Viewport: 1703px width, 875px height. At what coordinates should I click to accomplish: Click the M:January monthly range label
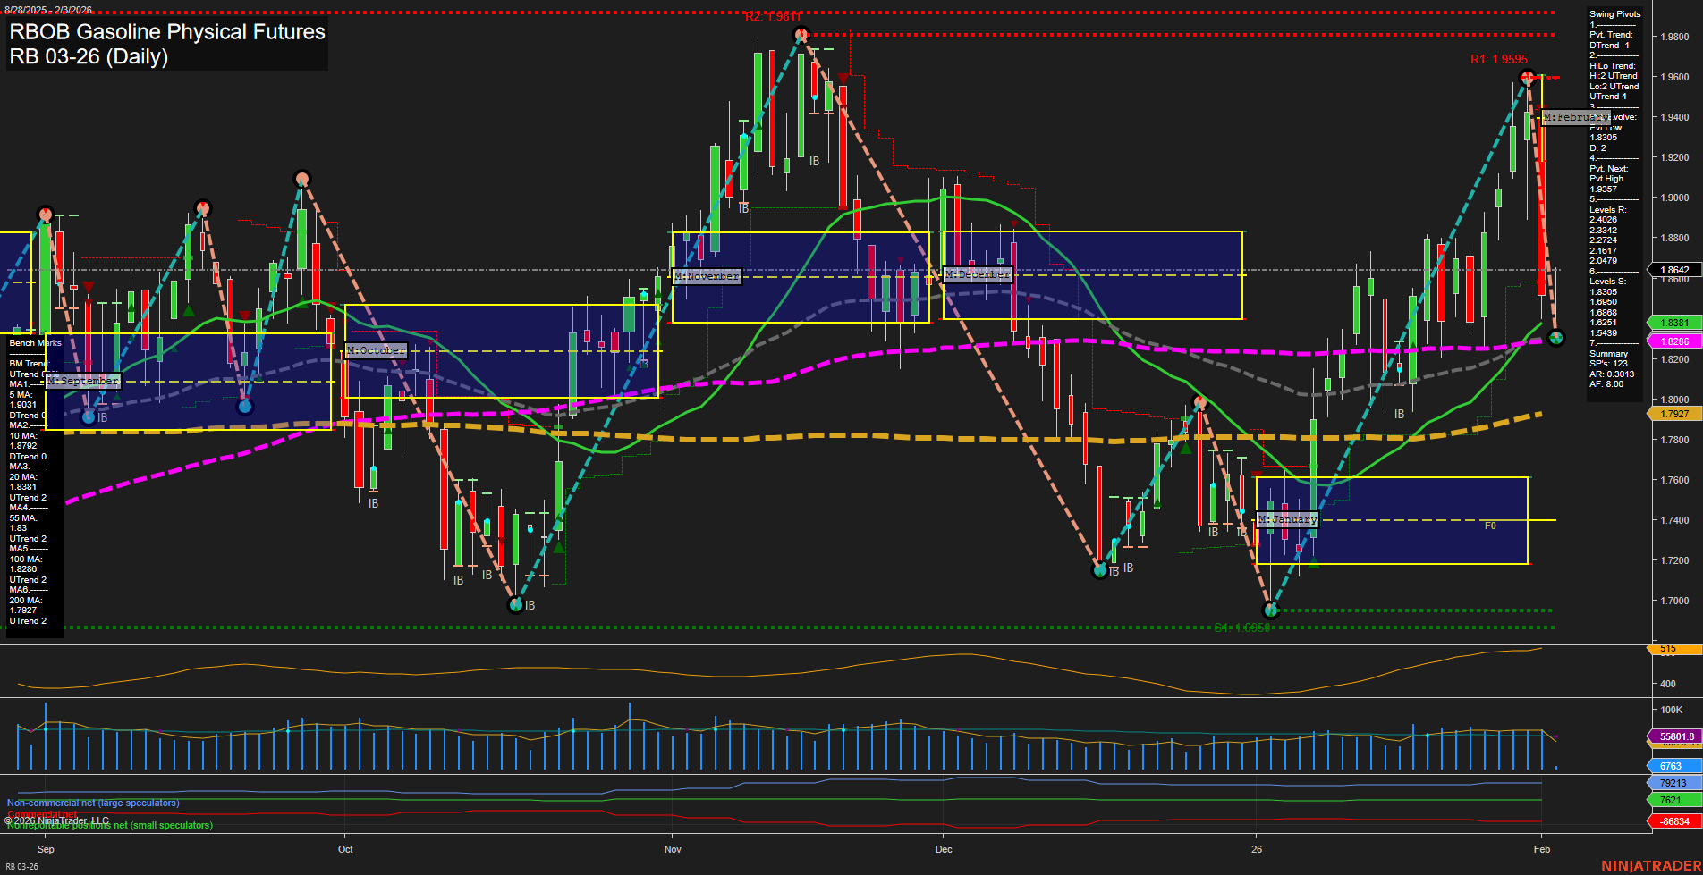(1287, 518)
